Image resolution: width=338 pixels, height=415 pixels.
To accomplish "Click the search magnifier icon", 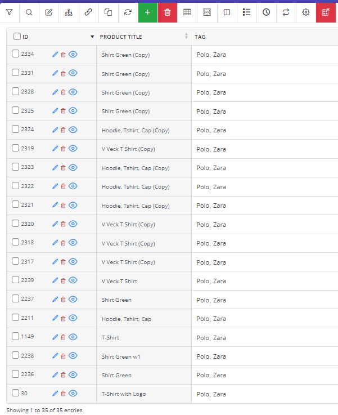I will [29, 12].
